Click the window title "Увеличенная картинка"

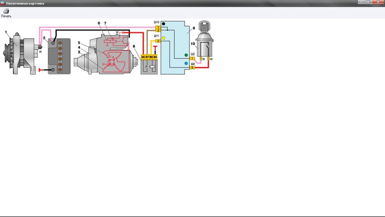(x=25, y=3)
